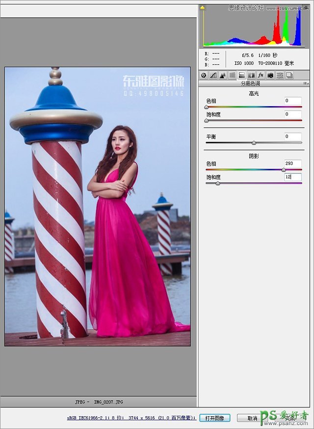
Task: Click the shadows 饱和度 slider handle
Action: pos(217,183)
